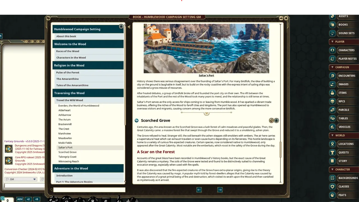Screen dimensions: 359x202
Task: Click the Scorched Grove link icon beside its heading
Action: click(137, 120)
